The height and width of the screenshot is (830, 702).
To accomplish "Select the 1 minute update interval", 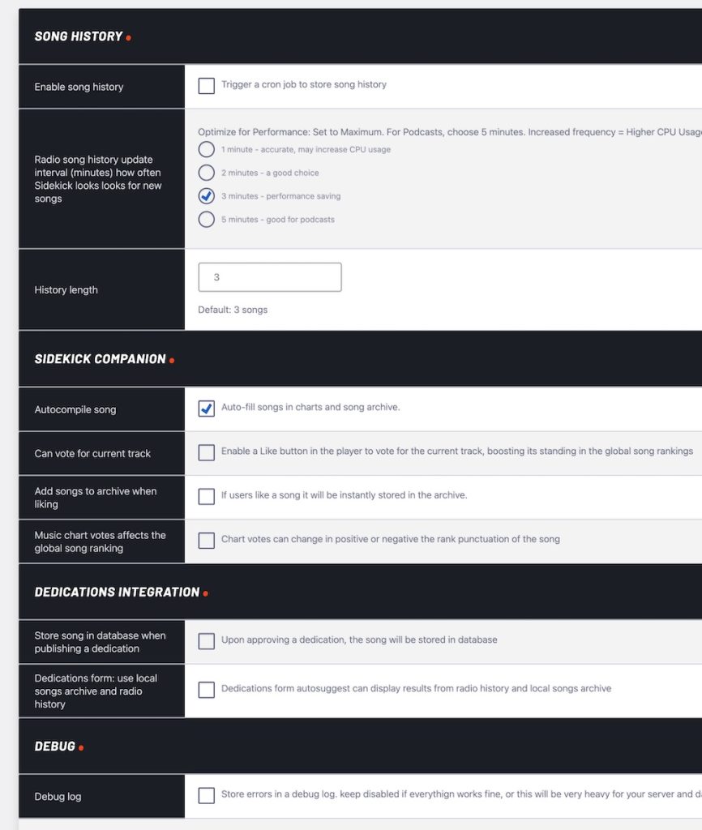I will [207, 149].
